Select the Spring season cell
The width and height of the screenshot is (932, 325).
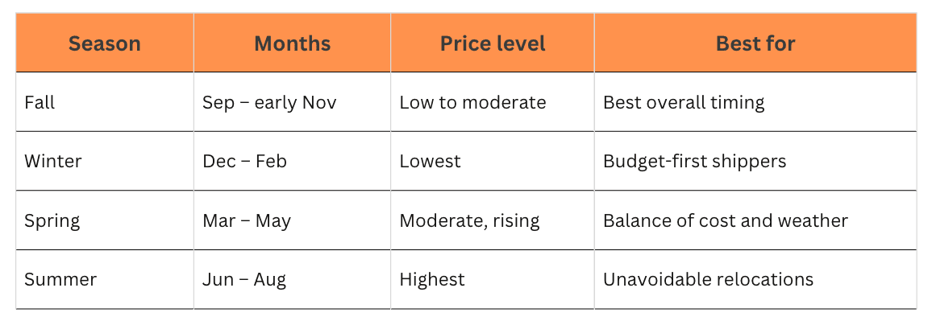(x=105, y=220)
